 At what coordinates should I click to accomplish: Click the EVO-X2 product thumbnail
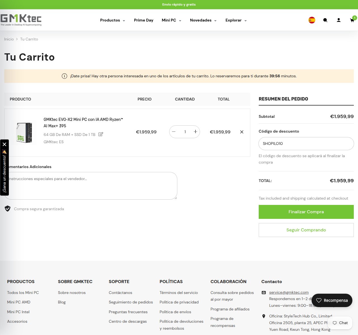pos(24,132)
